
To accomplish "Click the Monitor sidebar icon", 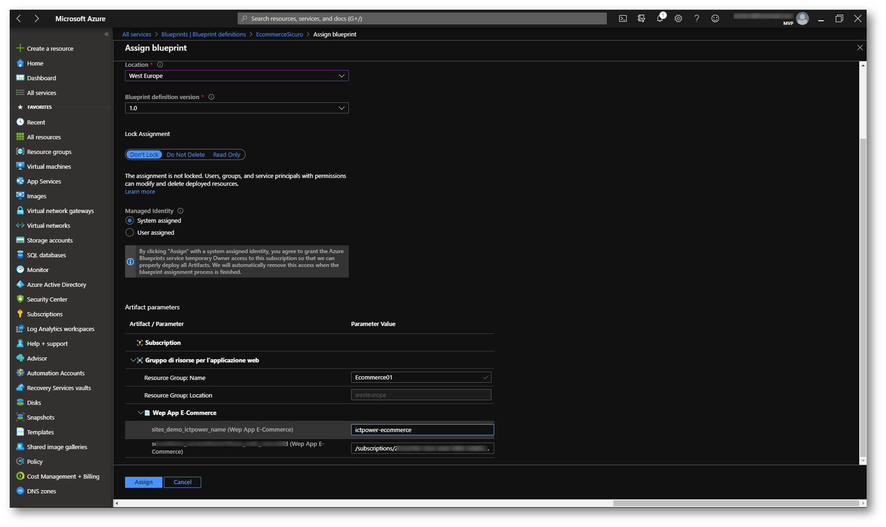I will click(x=20, y=269).
